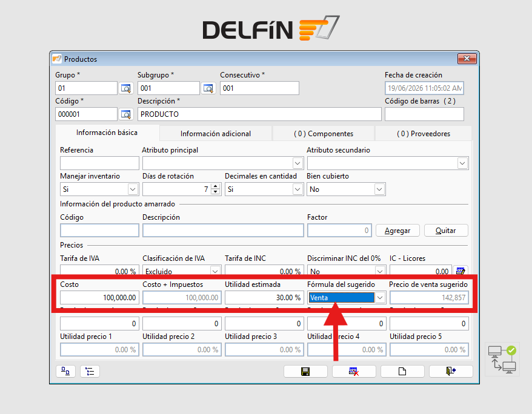Expand the Bien cubierto dropdown
This screenshot has width=532, height=414.
(379, 189)
